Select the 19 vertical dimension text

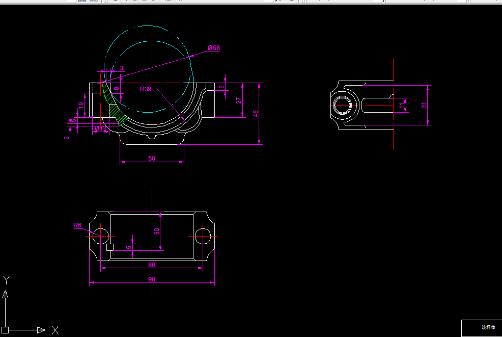(x=80, y=105)
